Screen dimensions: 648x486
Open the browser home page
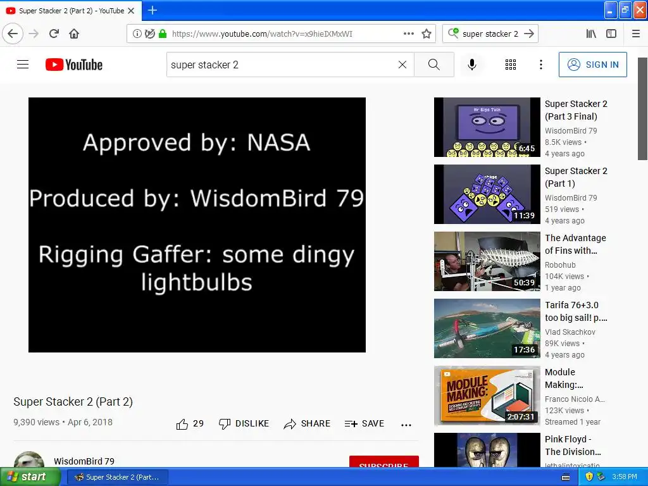coord(74,34)
